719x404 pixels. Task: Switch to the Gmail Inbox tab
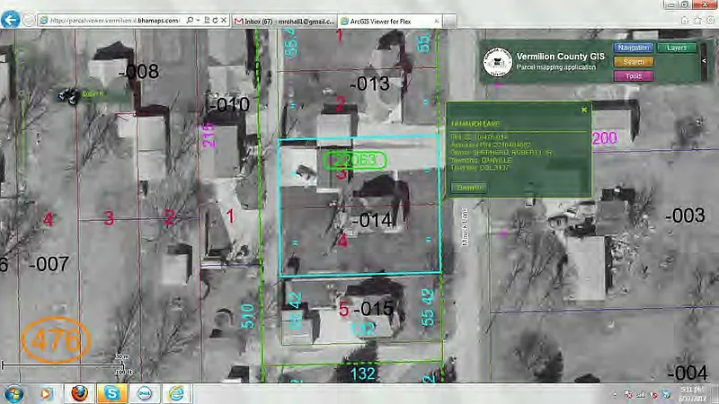coord(283,20)
